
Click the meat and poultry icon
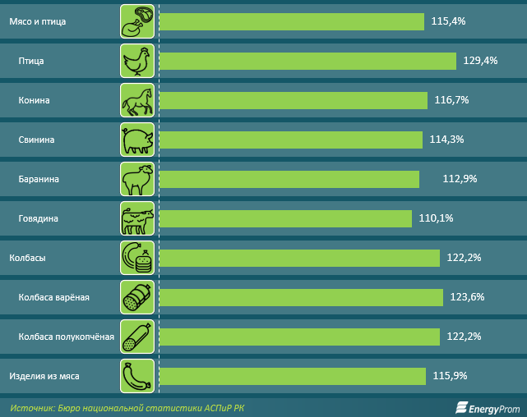pos(136,21)
